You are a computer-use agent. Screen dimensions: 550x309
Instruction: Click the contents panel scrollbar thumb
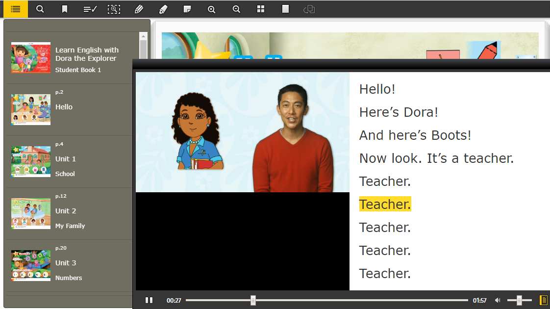(x=143, y=49)
